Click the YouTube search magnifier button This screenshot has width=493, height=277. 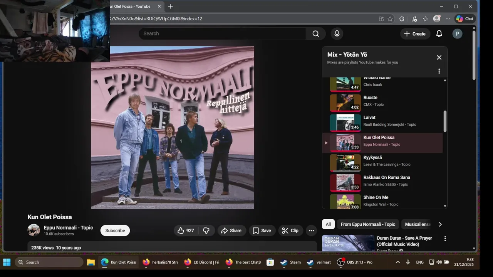315,33
